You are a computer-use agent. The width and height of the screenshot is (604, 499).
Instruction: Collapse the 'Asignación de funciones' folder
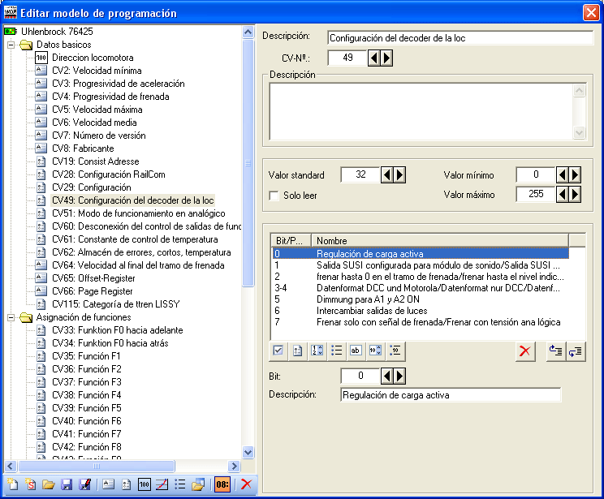pos(11,317)
